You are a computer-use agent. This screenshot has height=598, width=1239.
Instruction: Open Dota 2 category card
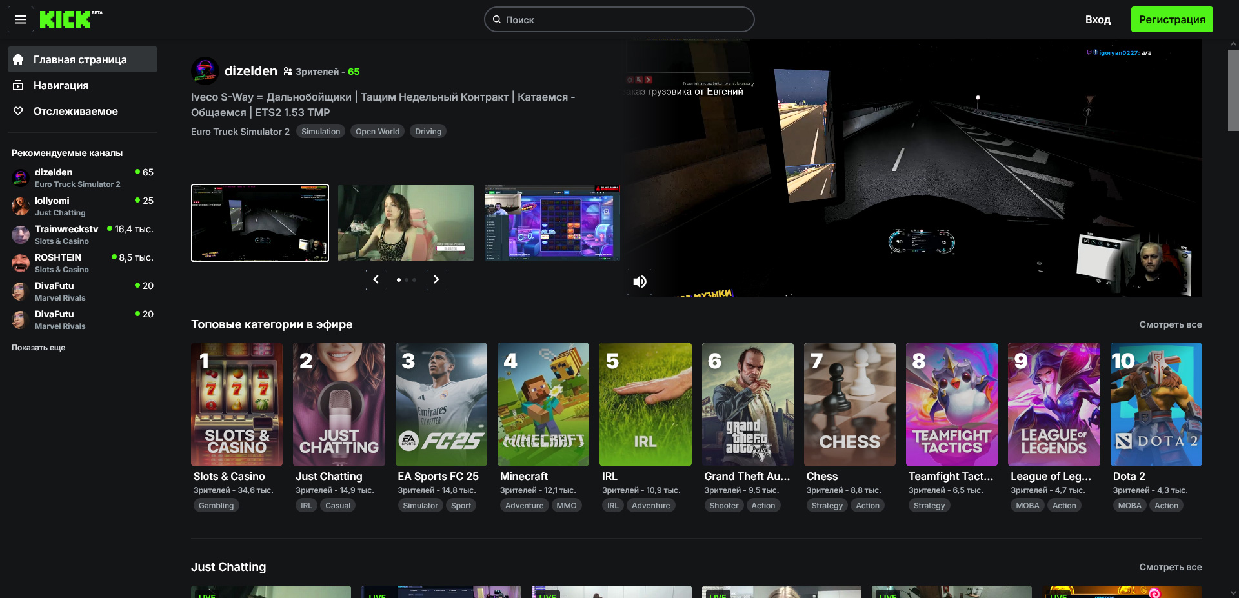[x=1156, y=404]
